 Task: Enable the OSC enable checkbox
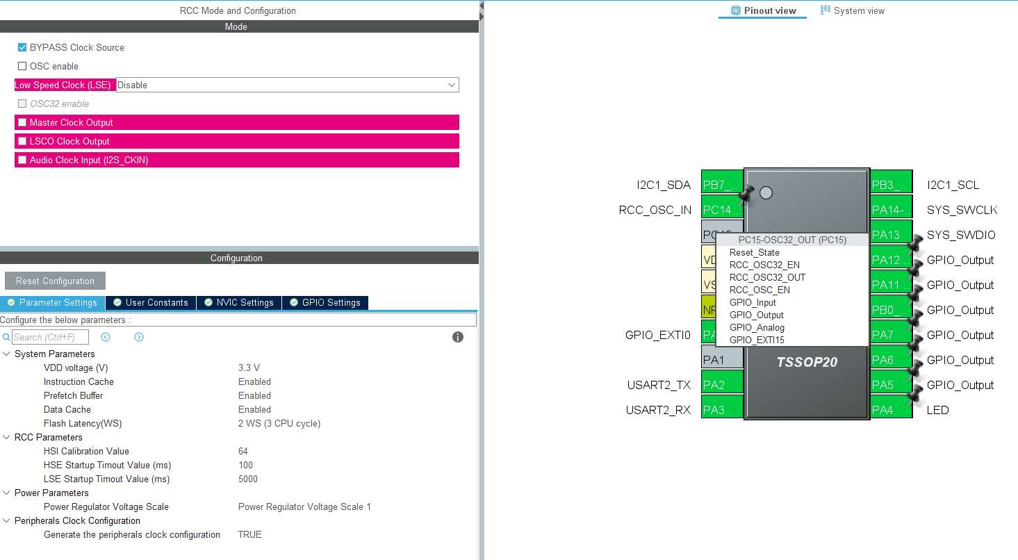click(x=22, y=66)
